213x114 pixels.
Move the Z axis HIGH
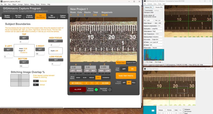click(x=101, y=71)
